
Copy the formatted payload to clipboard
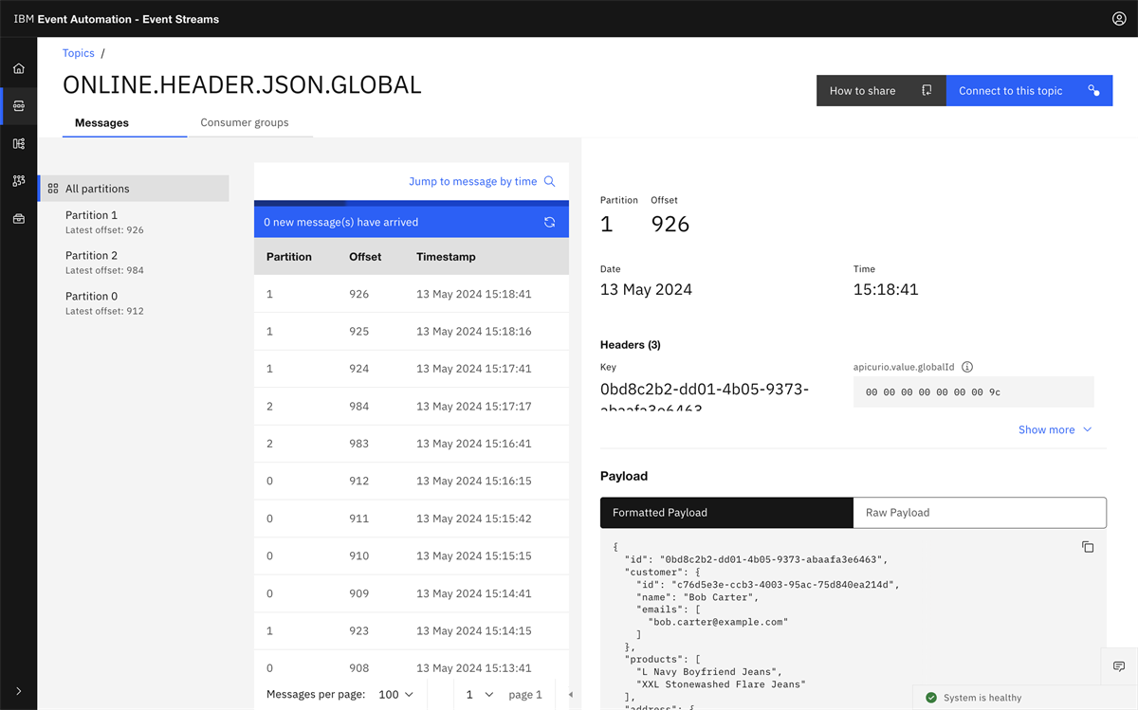[1088, 547]
